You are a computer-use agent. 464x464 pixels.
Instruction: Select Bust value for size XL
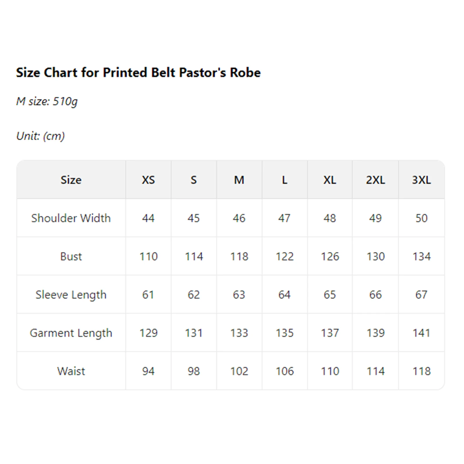click(x=330, y=256)
